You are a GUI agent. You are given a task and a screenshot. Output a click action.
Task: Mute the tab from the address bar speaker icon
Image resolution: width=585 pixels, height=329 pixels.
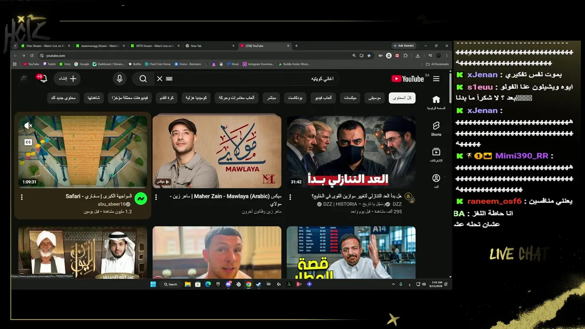pyautogui.click(x=380, y=55)
